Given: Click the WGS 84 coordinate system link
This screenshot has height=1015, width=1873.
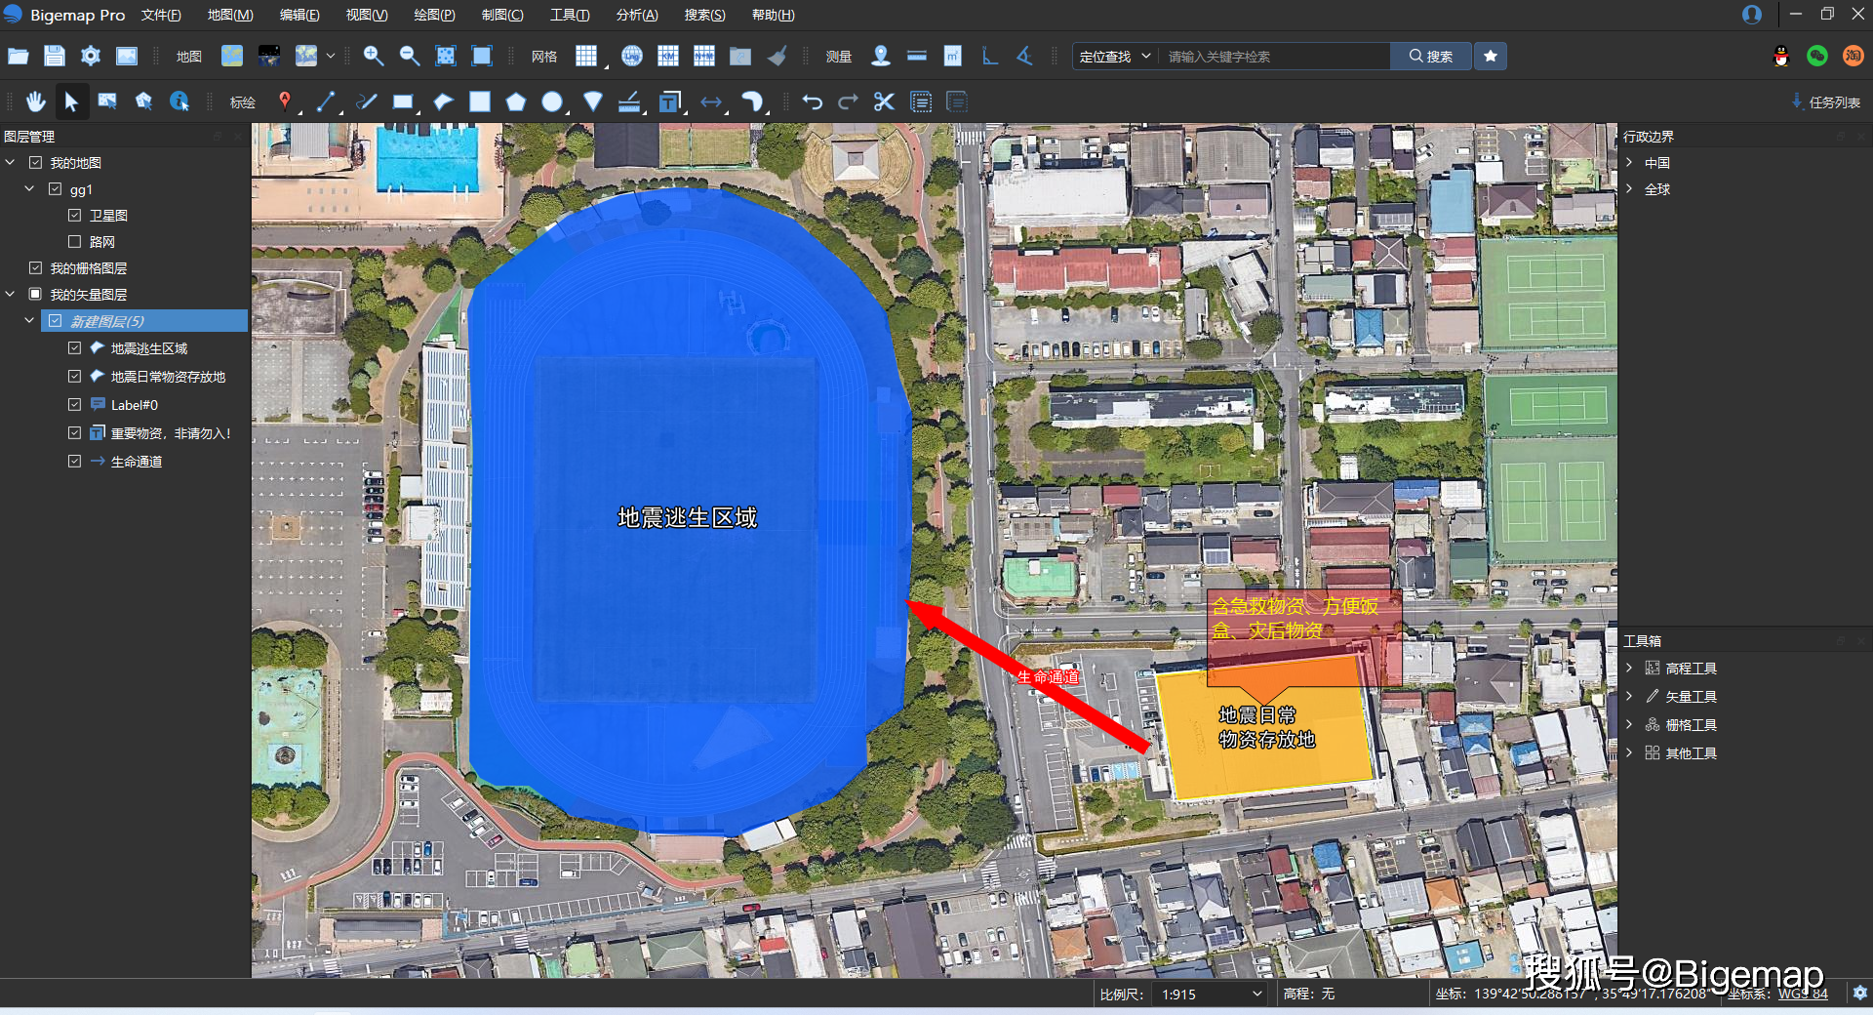Looking at the screenshot, I should pos(1803,994).
